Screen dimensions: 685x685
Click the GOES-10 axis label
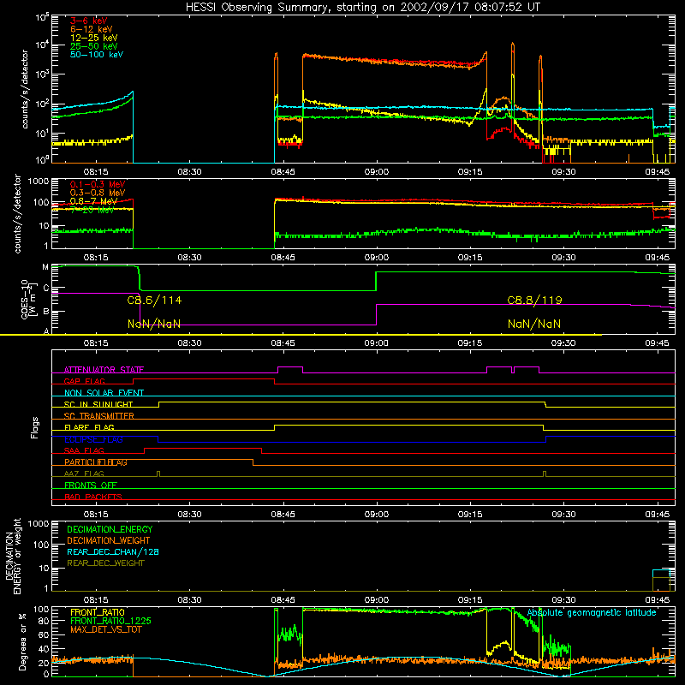28,299
